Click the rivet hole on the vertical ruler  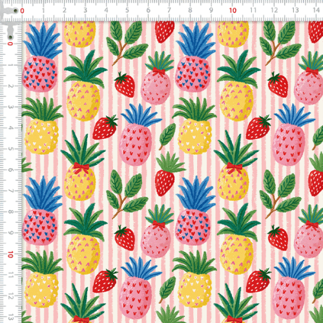(10, 37)
